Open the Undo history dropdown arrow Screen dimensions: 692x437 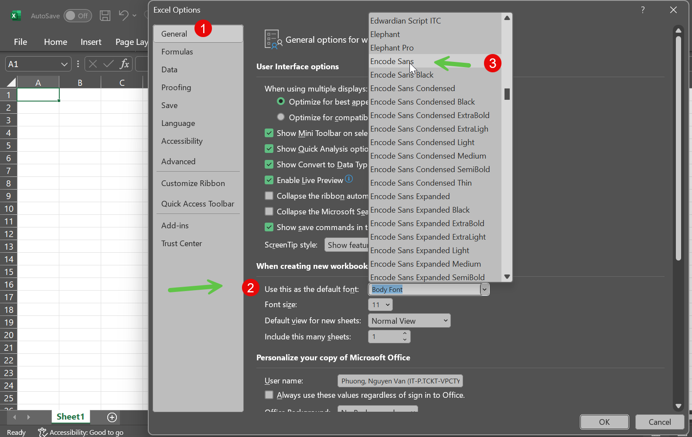coord(134,16)
